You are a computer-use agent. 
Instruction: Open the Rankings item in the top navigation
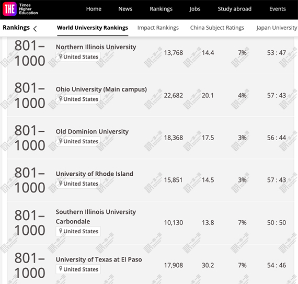161,9
